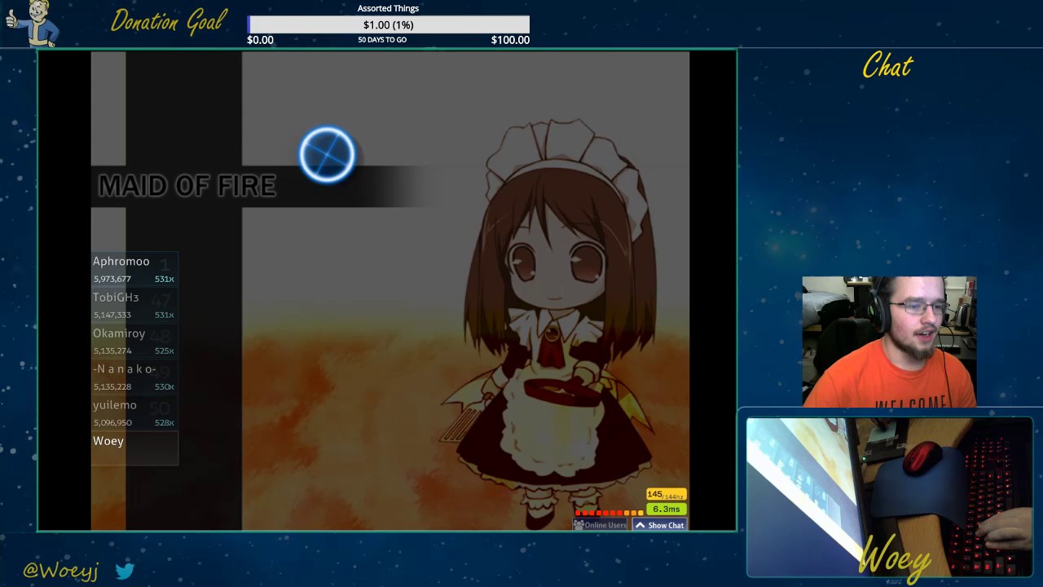Click the 50 DAYS TO GO text
The width and height of the screenshot is (1043, 587).
pos(382,40)
